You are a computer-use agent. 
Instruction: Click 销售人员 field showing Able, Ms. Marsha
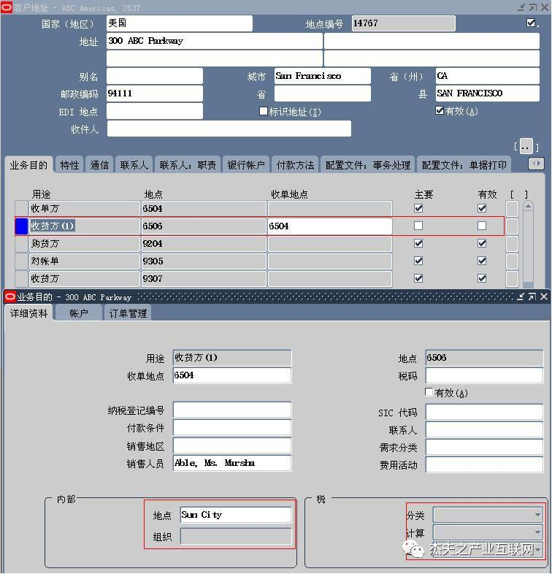(232, 463)
